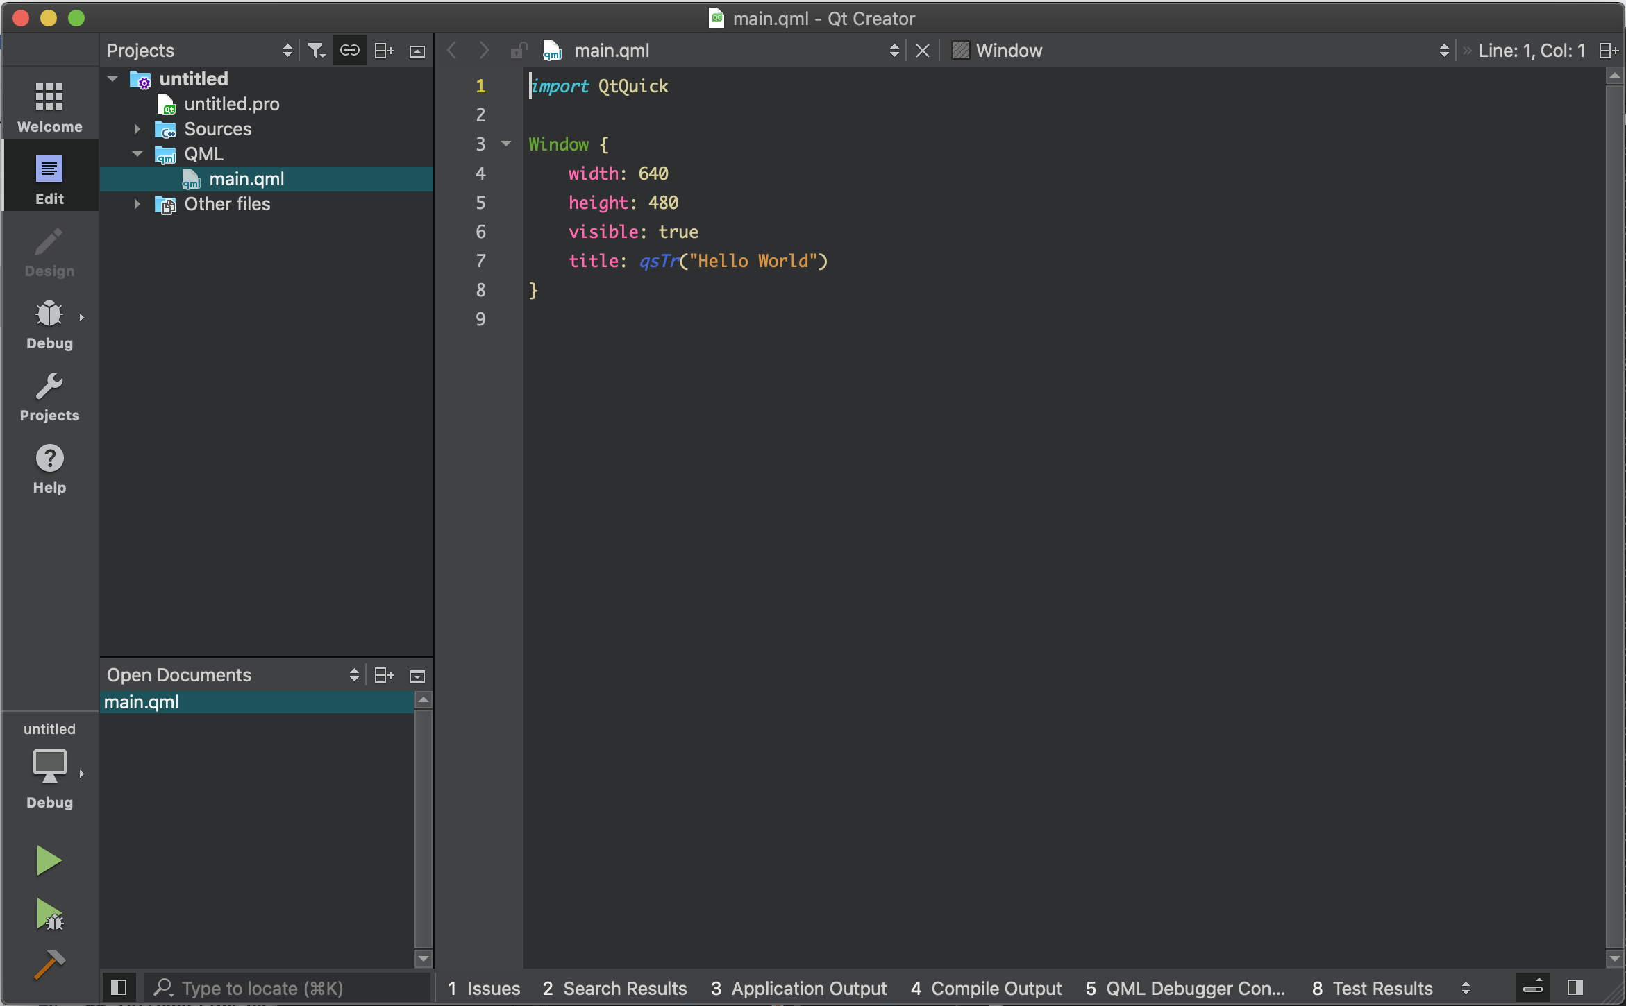The height and width of the screenshot is (1006, 1626).
Task: Open the Compile Output pane
Action: 987,988
